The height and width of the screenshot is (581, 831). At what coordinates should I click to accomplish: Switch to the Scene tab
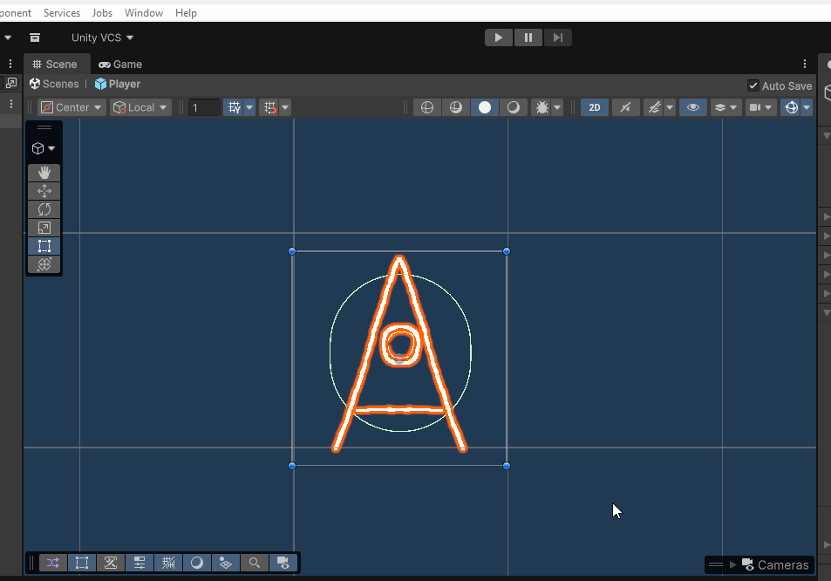(55, 65)
